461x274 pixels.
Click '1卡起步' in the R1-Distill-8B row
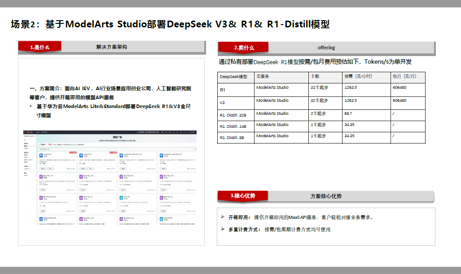click(x=318, y=136)
